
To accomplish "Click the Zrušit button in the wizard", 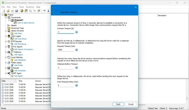I will click(x=131, y=104).
